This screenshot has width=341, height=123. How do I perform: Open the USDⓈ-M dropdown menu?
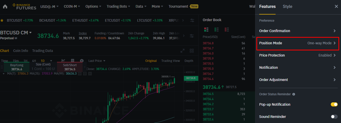49,6
